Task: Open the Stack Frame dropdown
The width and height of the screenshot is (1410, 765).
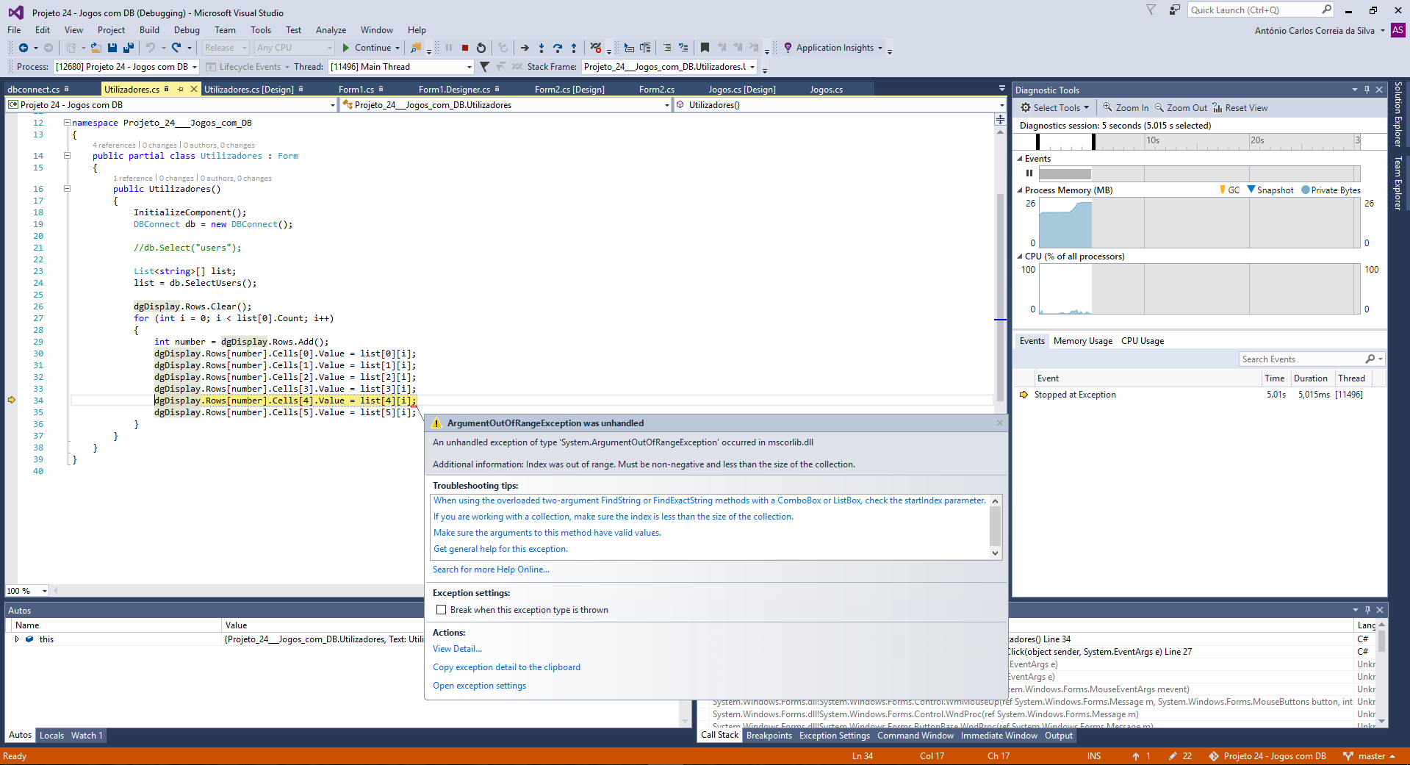Action: click(x=752, y=67)
